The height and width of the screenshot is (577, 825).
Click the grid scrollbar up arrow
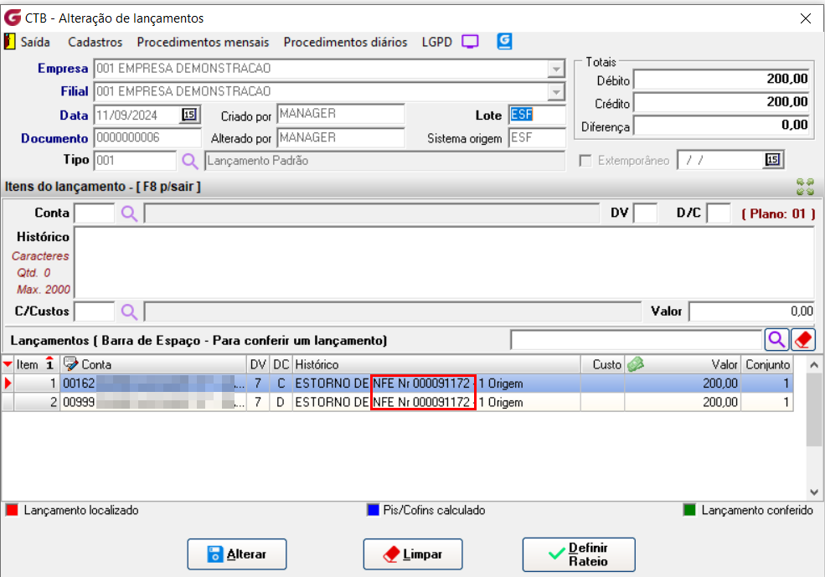click(814, 364)
